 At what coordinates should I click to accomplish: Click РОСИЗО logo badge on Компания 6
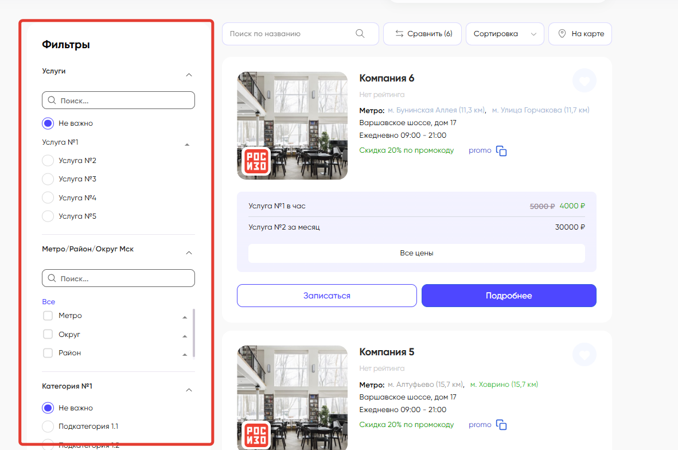coord(255,161)
